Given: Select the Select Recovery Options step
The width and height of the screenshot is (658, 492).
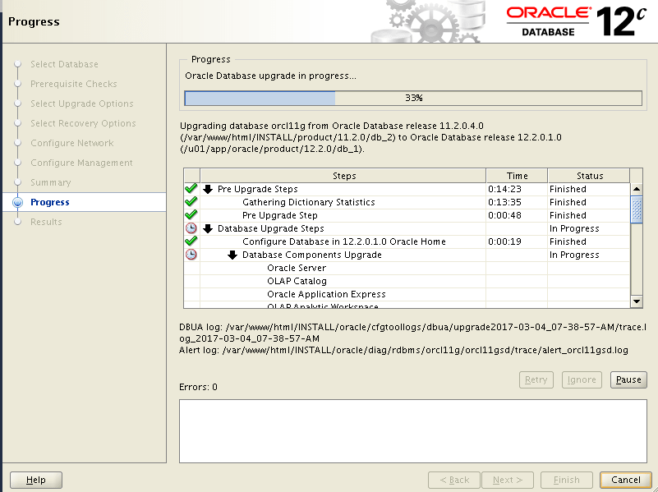Looking at the screenshot, I should click(83, 123).
